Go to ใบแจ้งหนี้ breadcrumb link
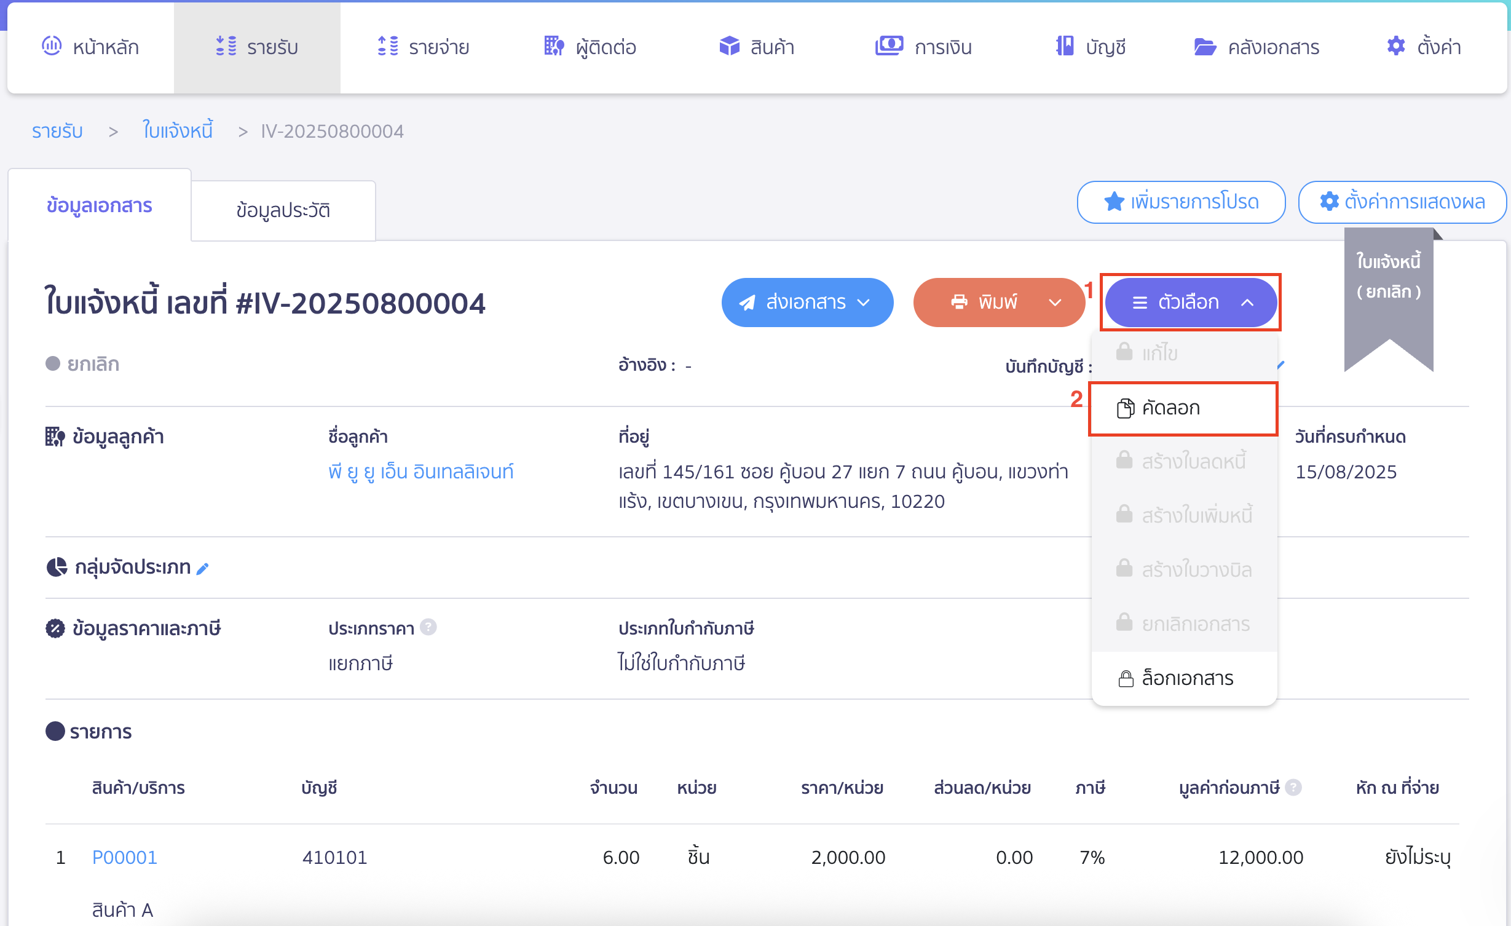The width and height of the screenshot is (1511, 926). (x=178, y=130)
